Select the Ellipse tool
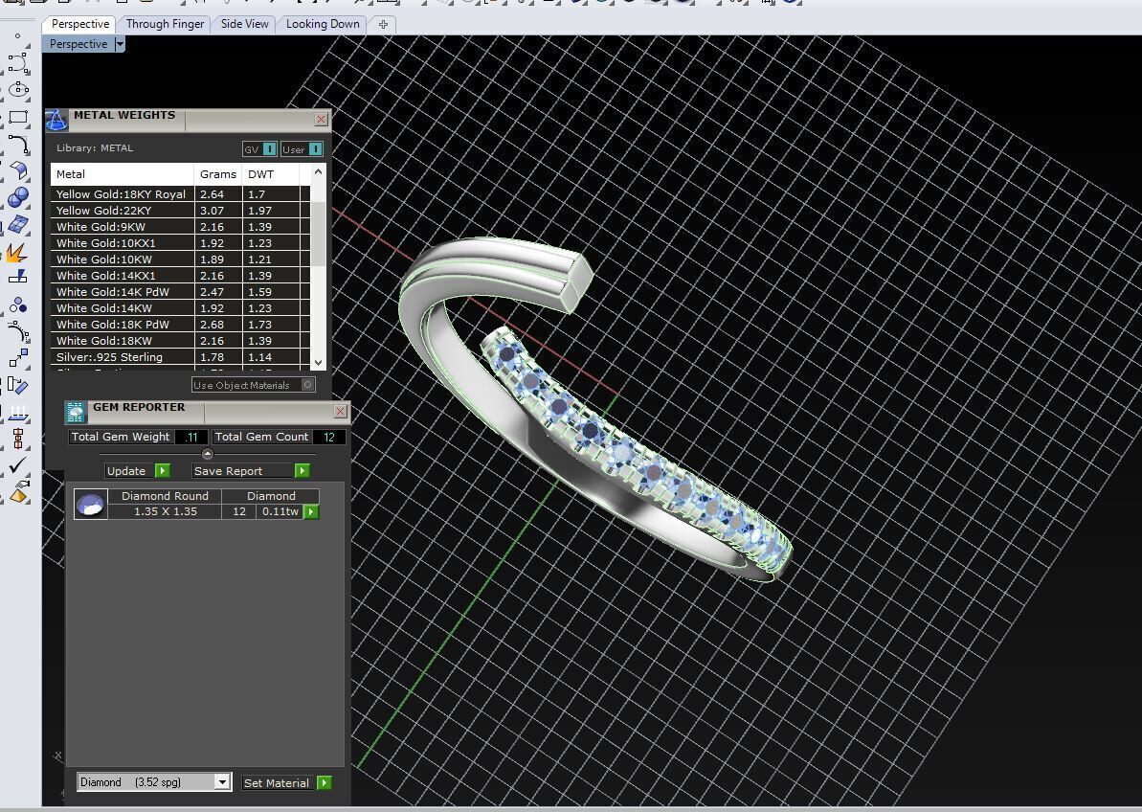Image resolution: width=1142 pixels, height=812 pixels. click(18, 90)
